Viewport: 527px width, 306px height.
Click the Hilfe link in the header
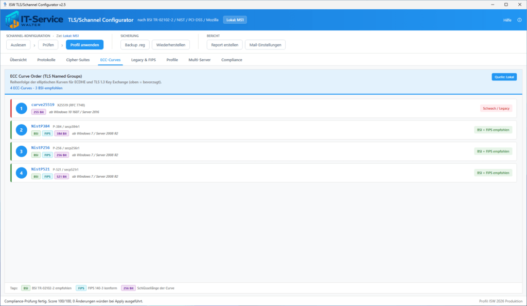click(507, 20)
